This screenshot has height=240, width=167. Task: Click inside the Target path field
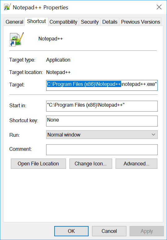click(102, 85)
